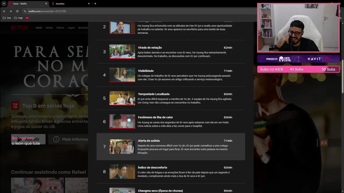
Task: Go back to the previous page
Action: (x=4, y=11)
